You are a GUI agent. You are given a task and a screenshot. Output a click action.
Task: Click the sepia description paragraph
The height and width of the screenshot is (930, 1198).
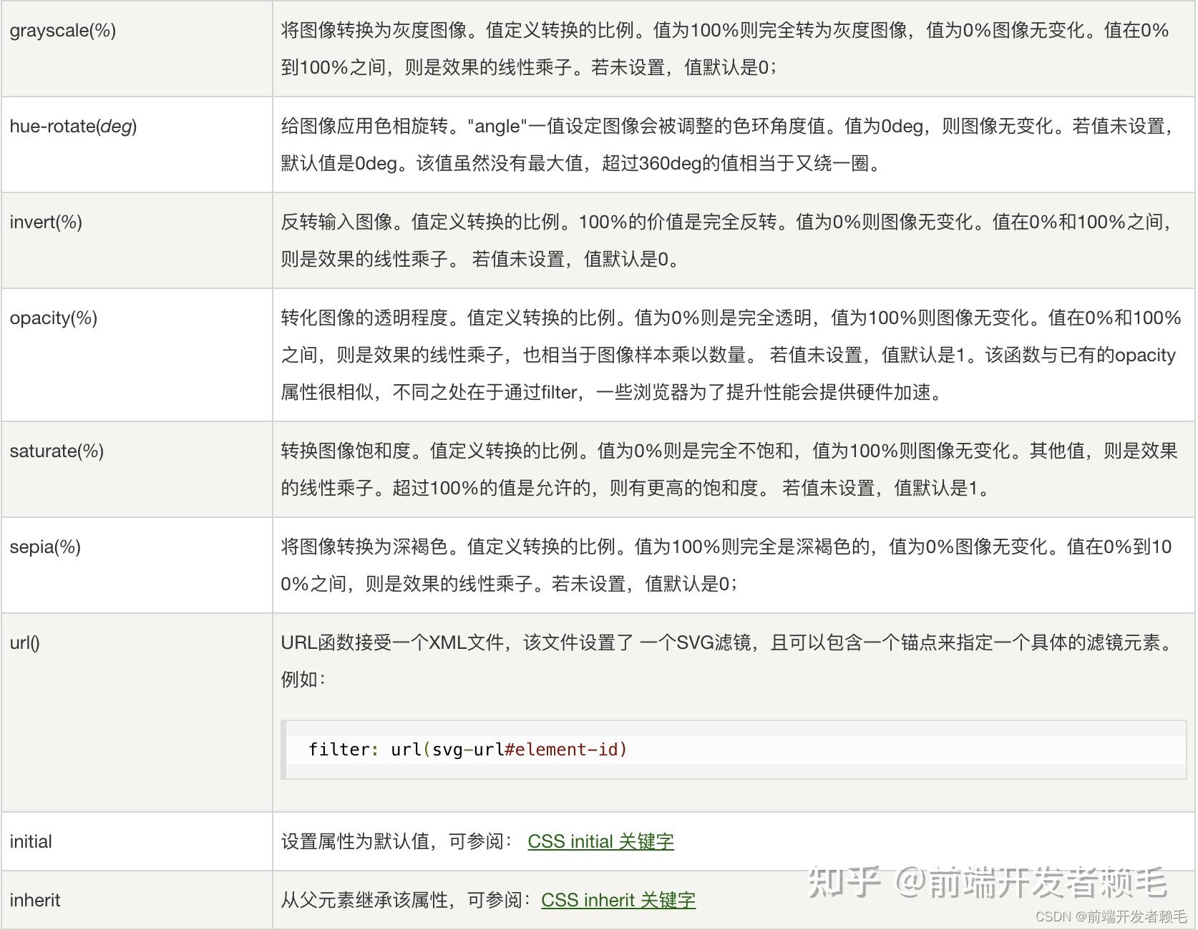click(x=716, y=565)
